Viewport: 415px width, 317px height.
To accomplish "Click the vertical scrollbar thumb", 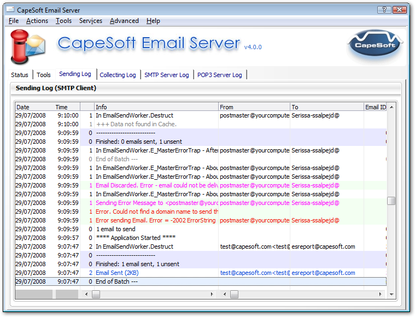I will [391, 201].
